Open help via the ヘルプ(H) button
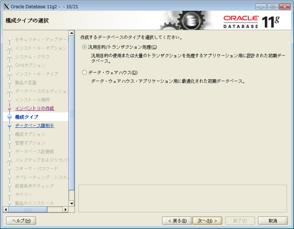 [x=21, y=221]
